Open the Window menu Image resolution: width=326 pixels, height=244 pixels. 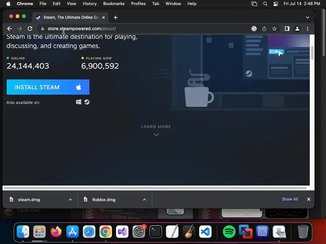pyautogui.click(x=173, y=4)
